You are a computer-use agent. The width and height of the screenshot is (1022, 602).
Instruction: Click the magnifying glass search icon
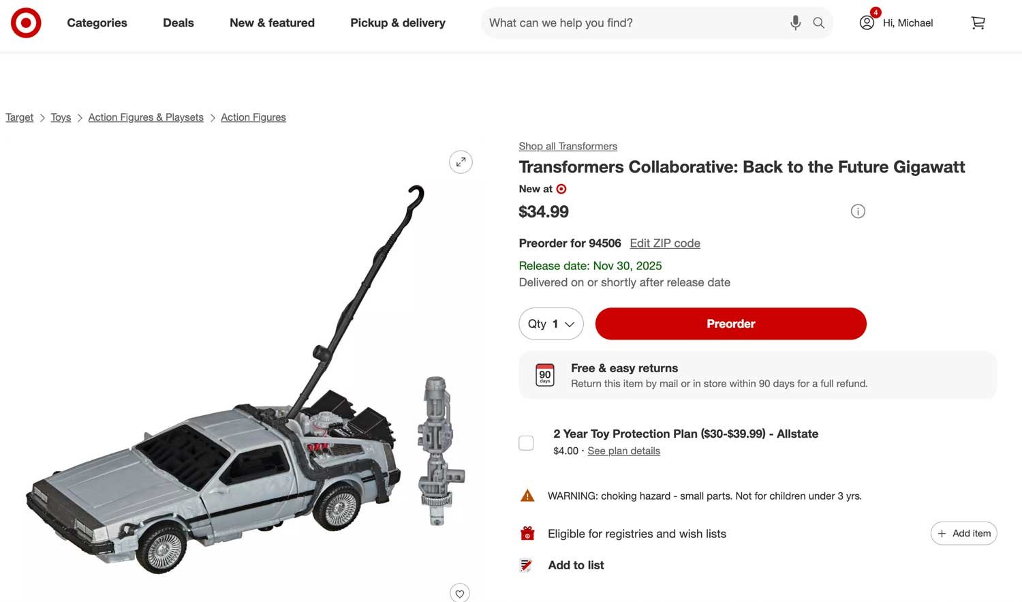click(x=819, y=23)
